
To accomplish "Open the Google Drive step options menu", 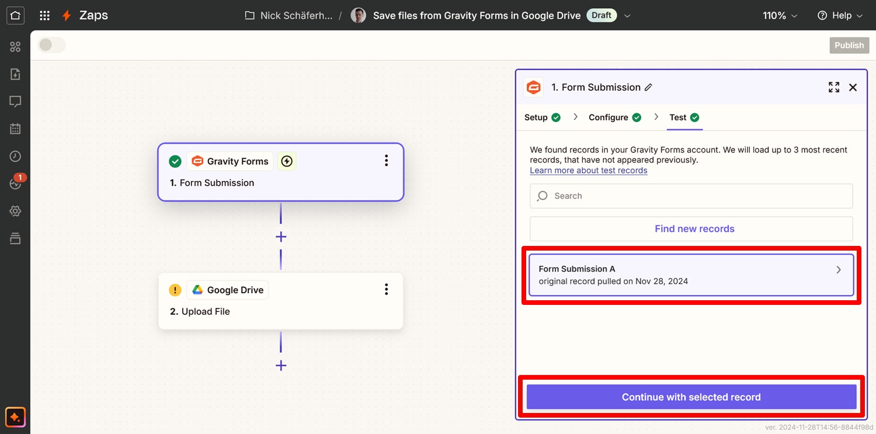I will tap(386, 289).
